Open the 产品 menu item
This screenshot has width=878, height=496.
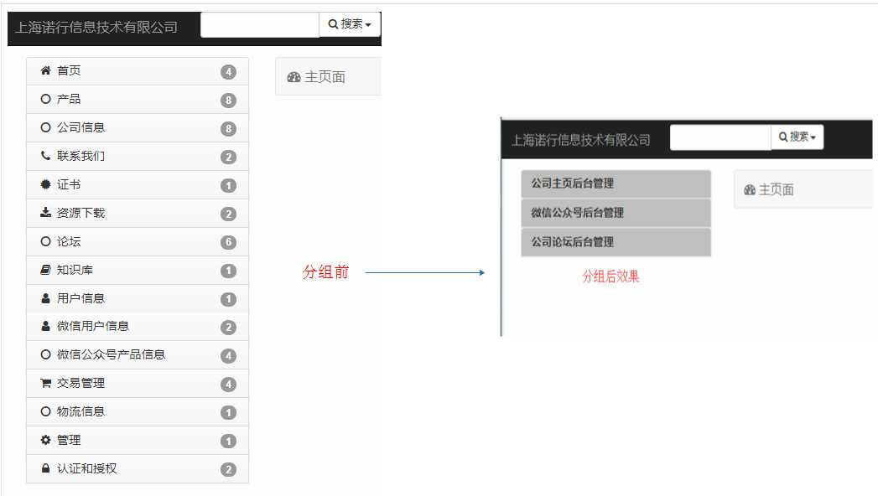point(138,100)
